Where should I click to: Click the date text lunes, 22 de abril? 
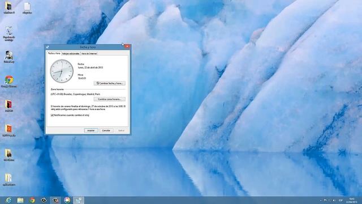(90, 67)
